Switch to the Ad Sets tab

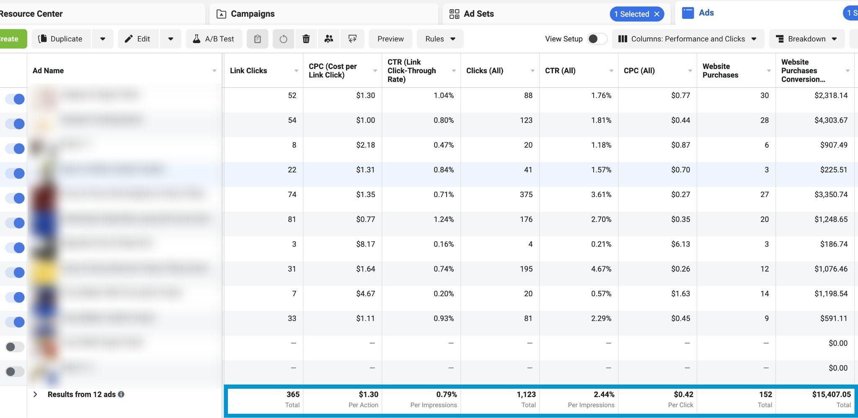point(478,14)
